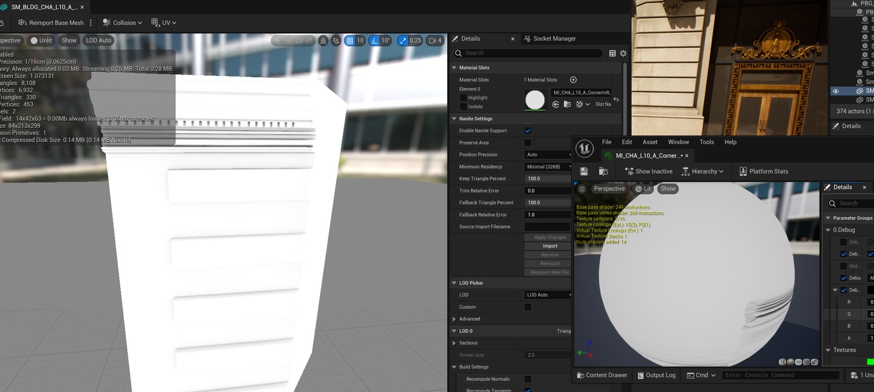This screenshot has height=392, width=874.
Task: Open Details panel property matrix grid icon
Action: 612,53
